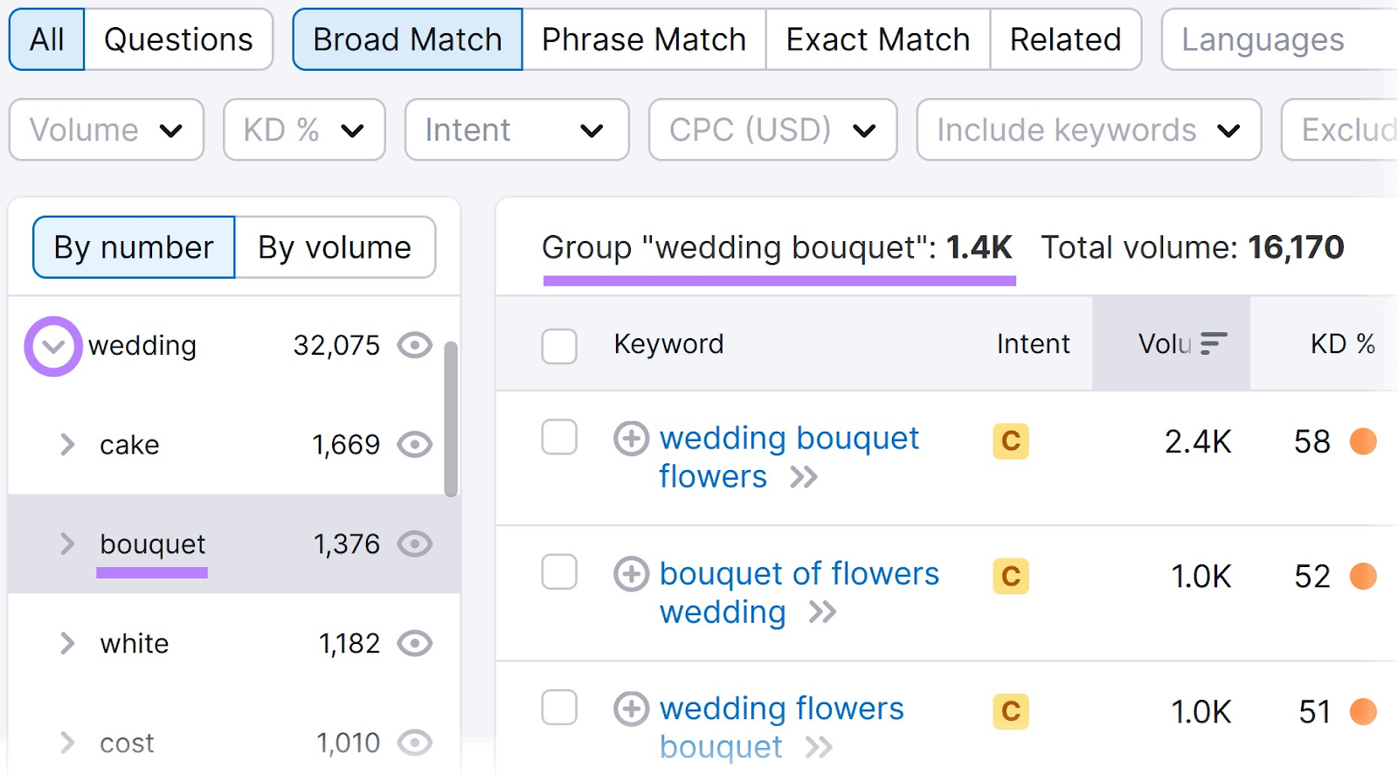This screenshot has width=1398, height=775.
Task: Expand the Include keywords dropdown
Action: [1088, 130]
